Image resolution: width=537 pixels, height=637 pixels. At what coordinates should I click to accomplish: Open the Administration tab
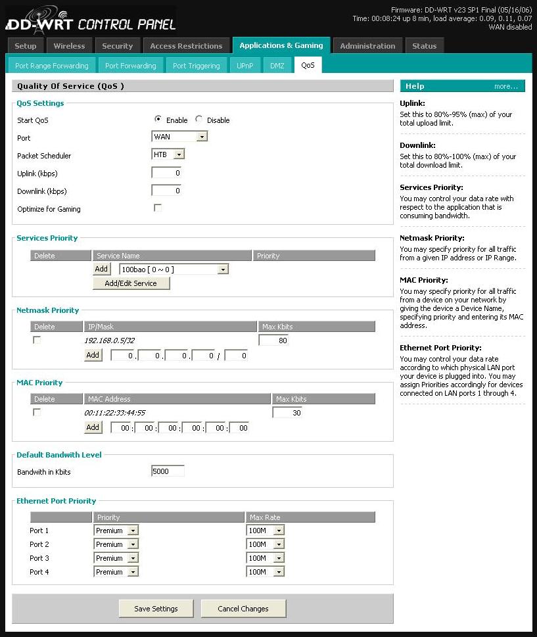[x=367, y=46]
